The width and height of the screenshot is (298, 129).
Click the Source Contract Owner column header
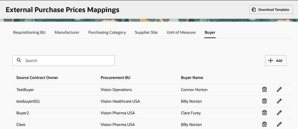tap(37, 77)
